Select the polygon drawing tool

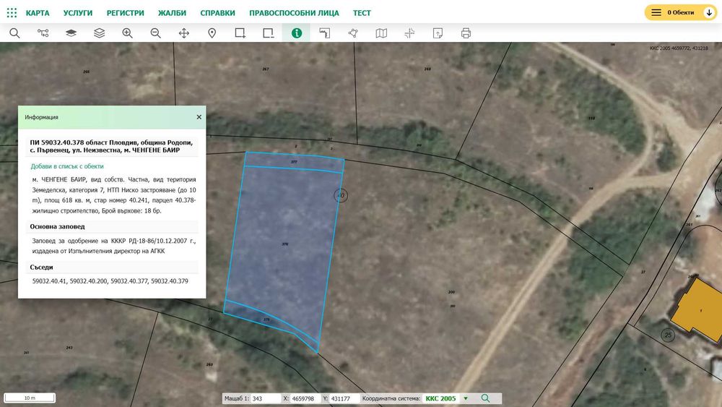click(x=353, y=33)
